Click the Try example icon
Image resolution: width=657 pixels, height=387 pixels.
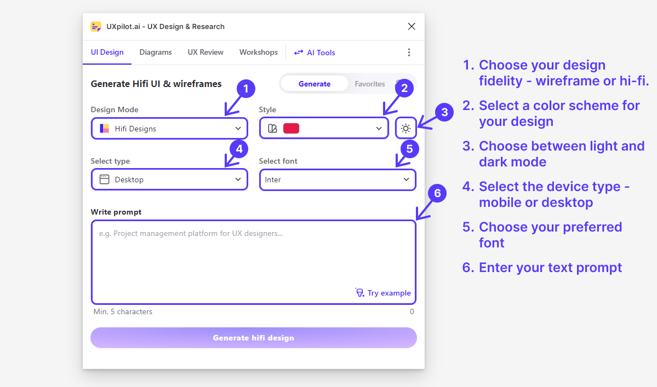[x=360, y=292]
